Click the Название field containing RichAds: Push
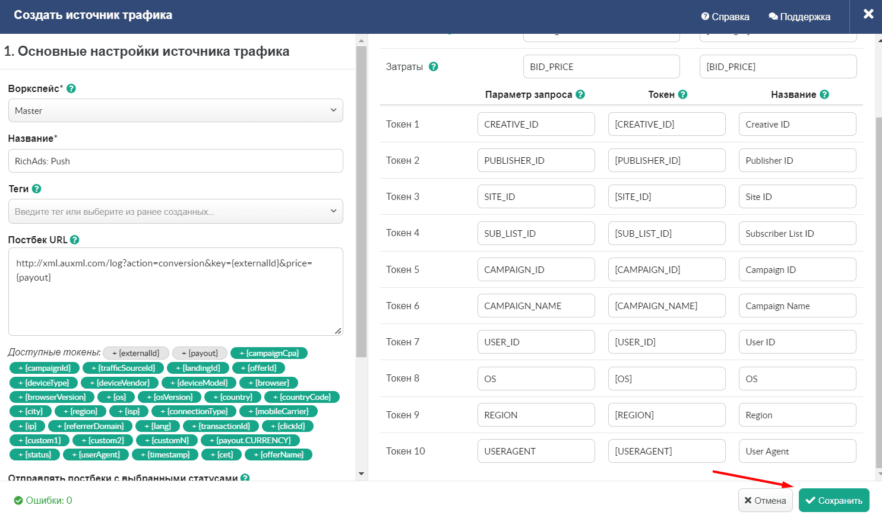882x518 pixels. tap(176, 161)
